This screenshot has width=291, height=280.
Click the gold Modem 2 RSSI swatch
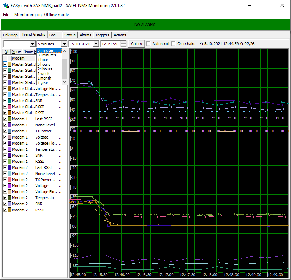10,210
